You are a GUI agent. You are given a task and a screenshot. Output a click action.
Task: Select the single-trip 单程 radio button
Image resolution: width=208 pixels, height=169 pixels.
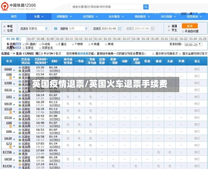[x=5, y=26]
